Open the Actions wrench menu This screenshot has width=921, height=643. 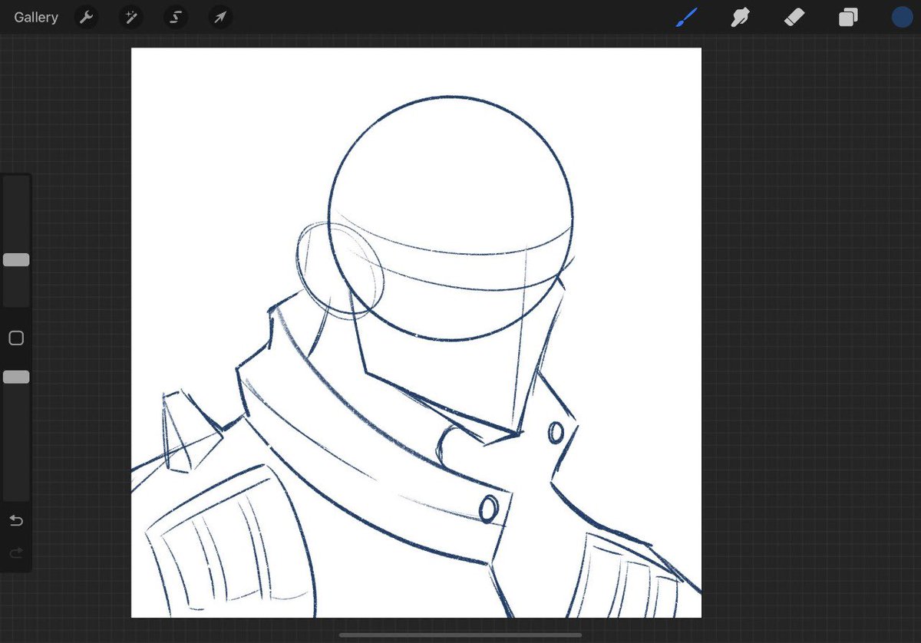click(x=86, y=17)
